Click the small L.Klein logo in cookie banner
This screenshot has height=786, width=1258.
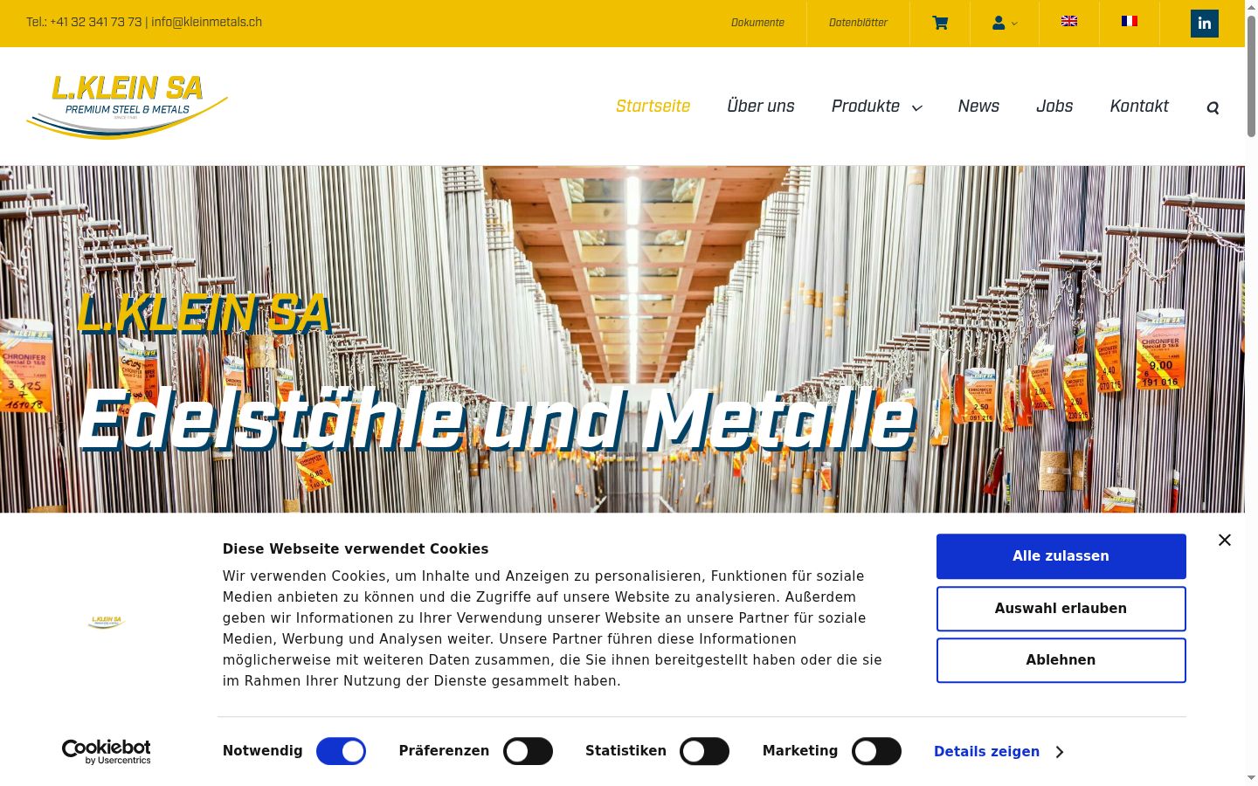[106, 622]
